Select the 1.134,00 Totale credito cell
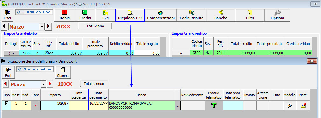 pyautogui.click(x=242, y=53)
